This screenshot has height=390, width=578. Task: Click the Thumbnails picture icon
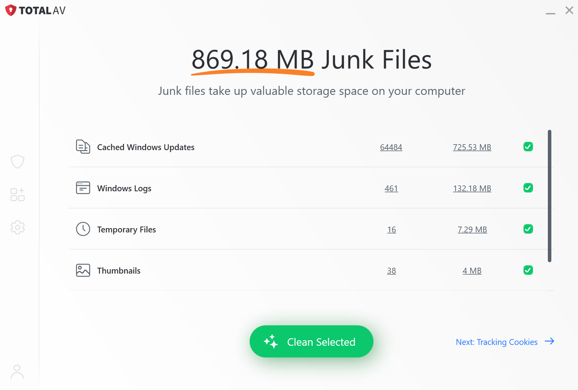pyautogui.click(x=83, y=270)
